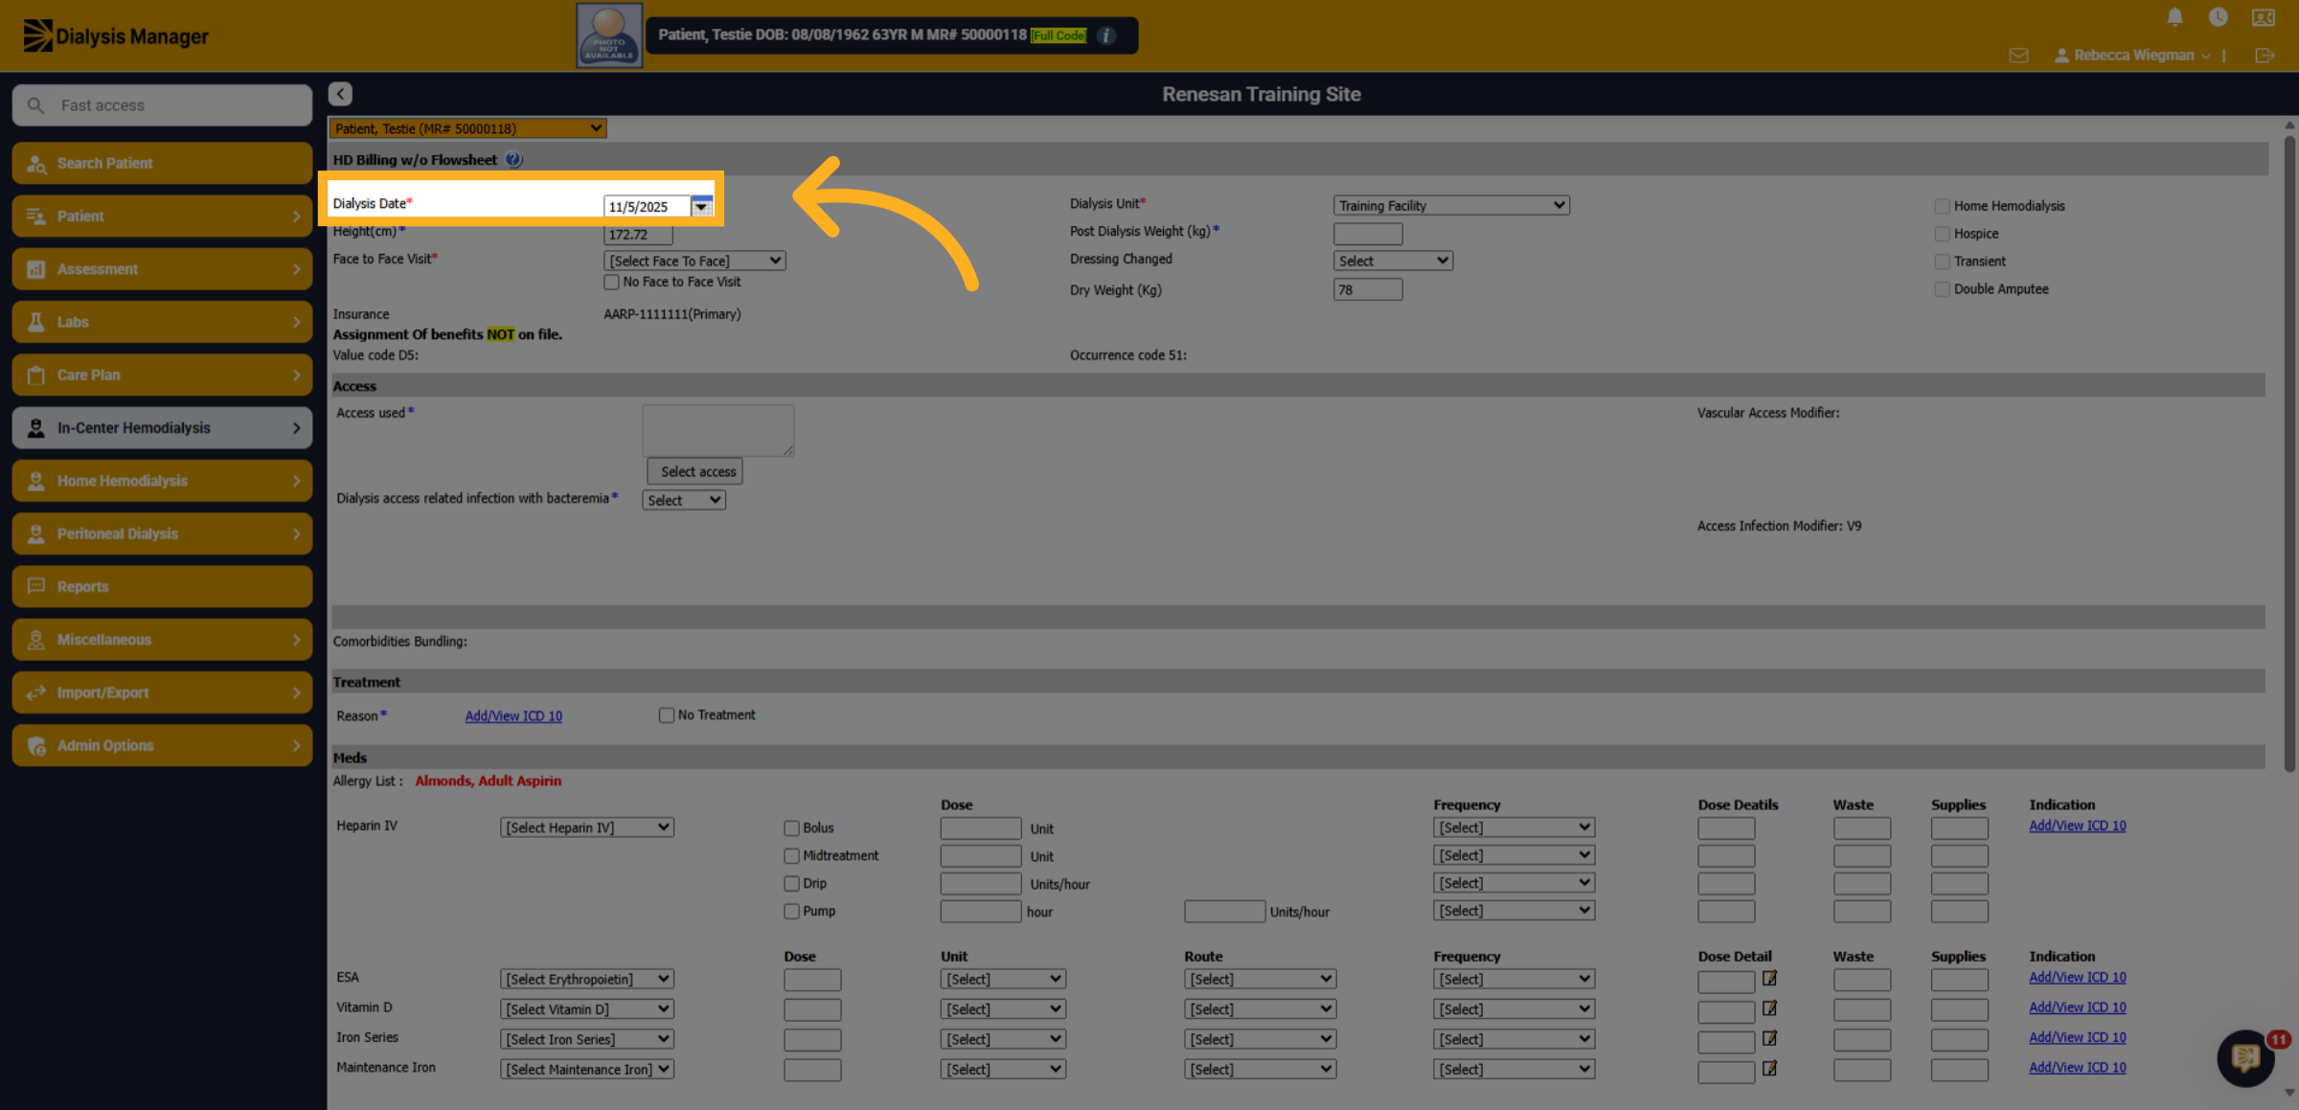Toggle the Transient checkbox

1942,261
